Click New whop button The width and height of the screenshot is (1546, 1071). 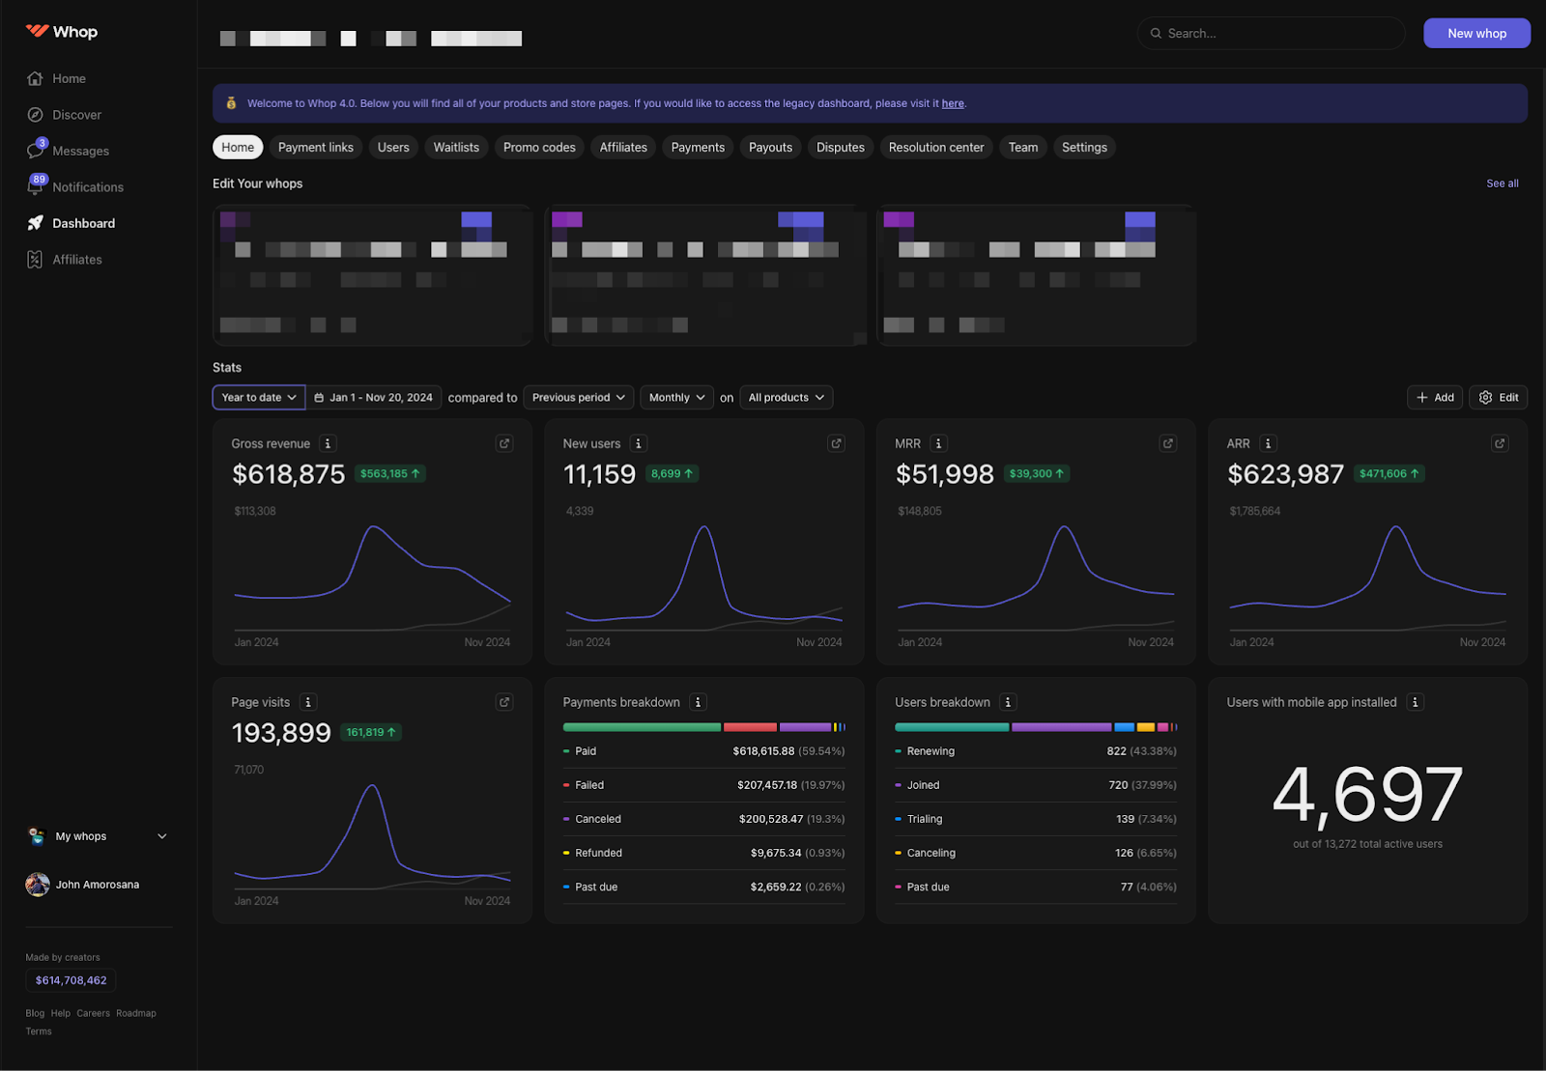pos(1476,33)
